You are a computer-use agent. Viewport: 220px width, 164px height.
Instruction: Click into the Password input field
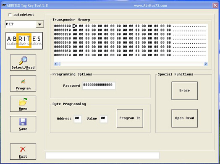point(99,86)
